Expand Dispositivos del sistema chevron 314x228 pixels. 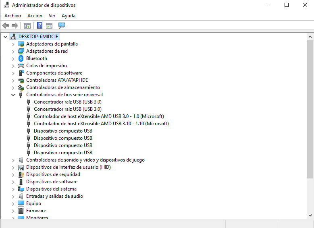coord(13,189)
